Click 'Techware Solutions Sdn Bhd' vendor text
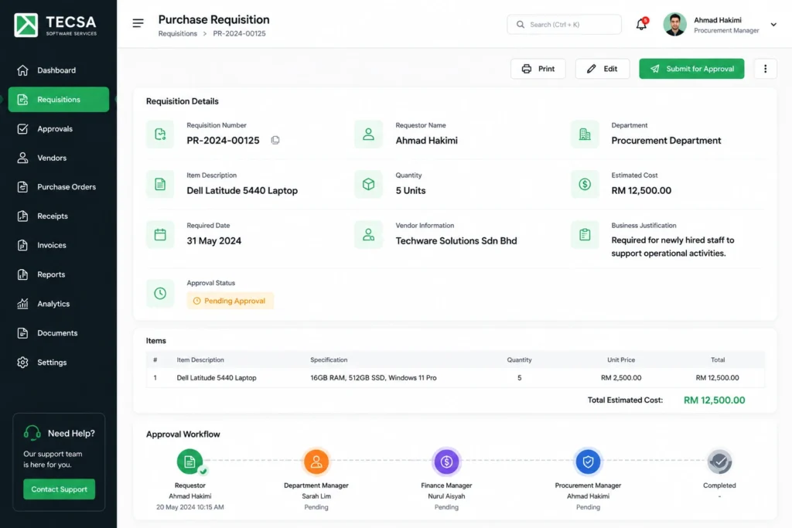The height and width of the screenshot is (528, 792). [x=456, y=240]
